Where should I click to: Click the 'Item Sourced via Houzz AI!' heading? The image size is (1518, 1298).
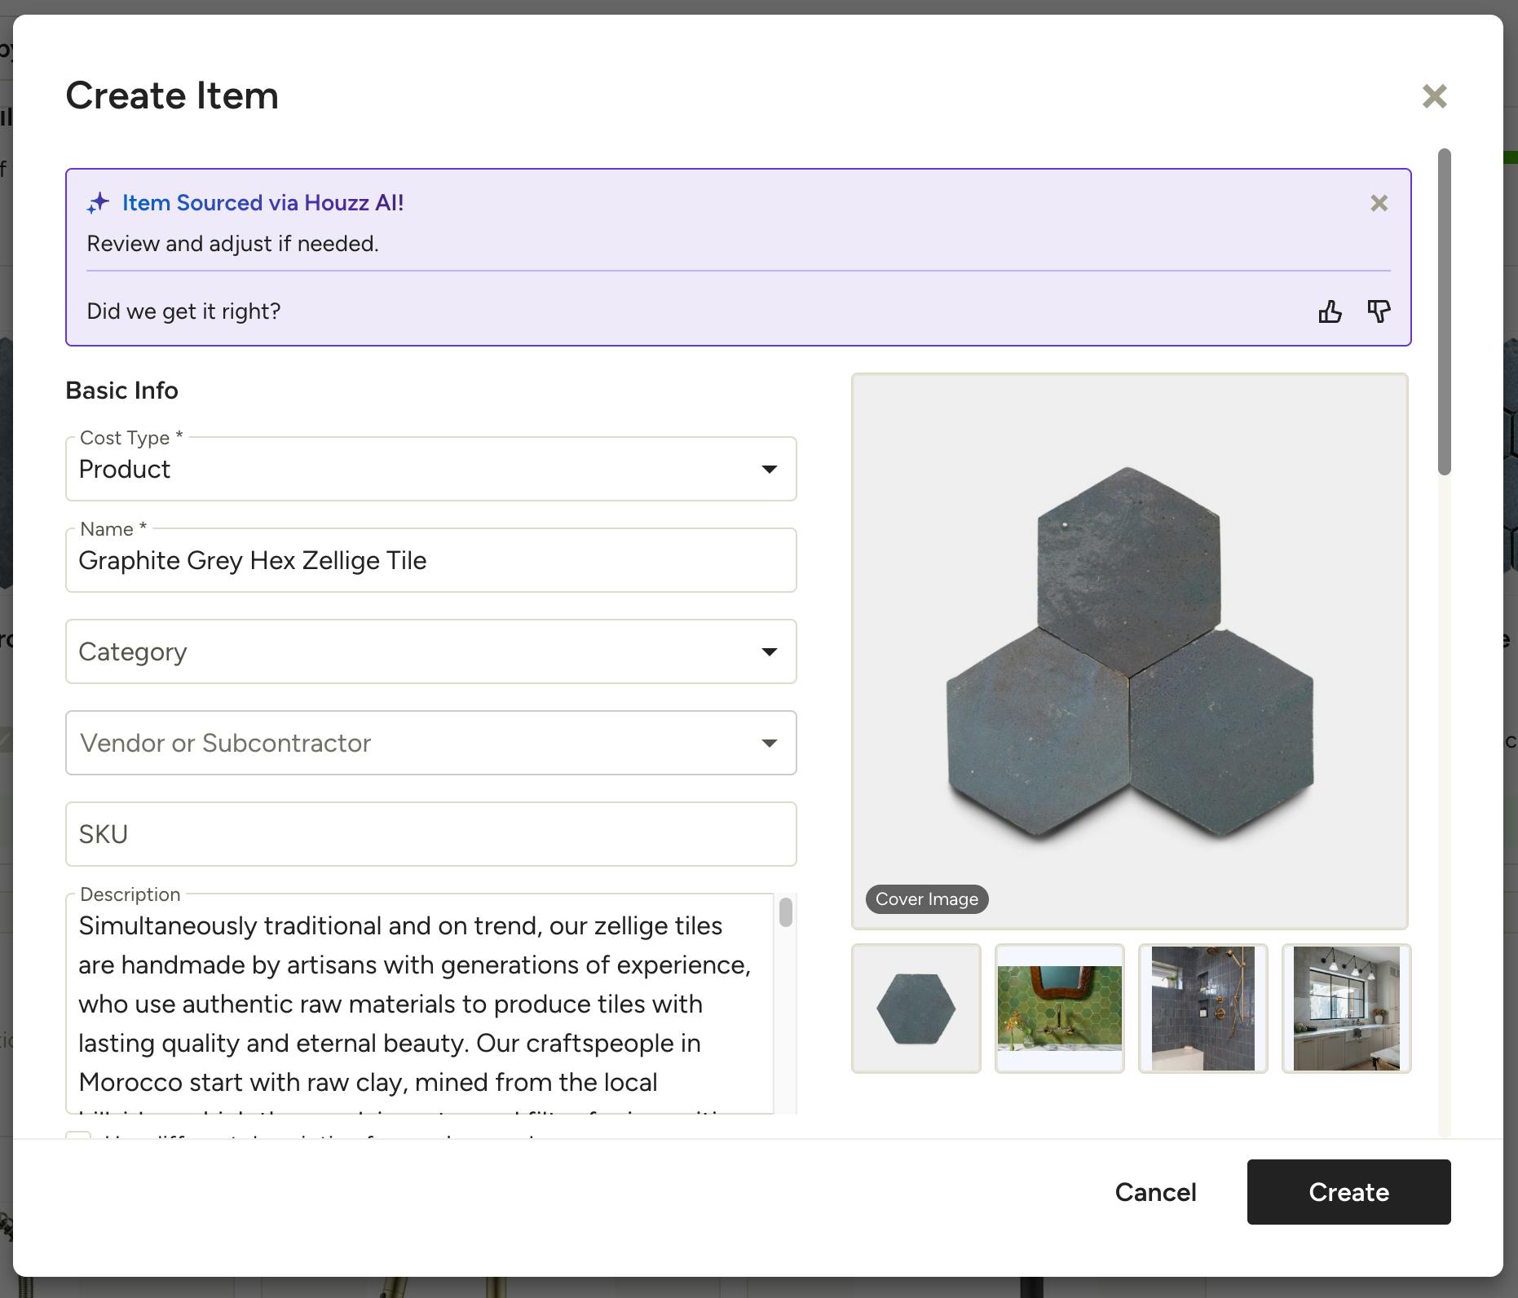click(x=263, y=203)
